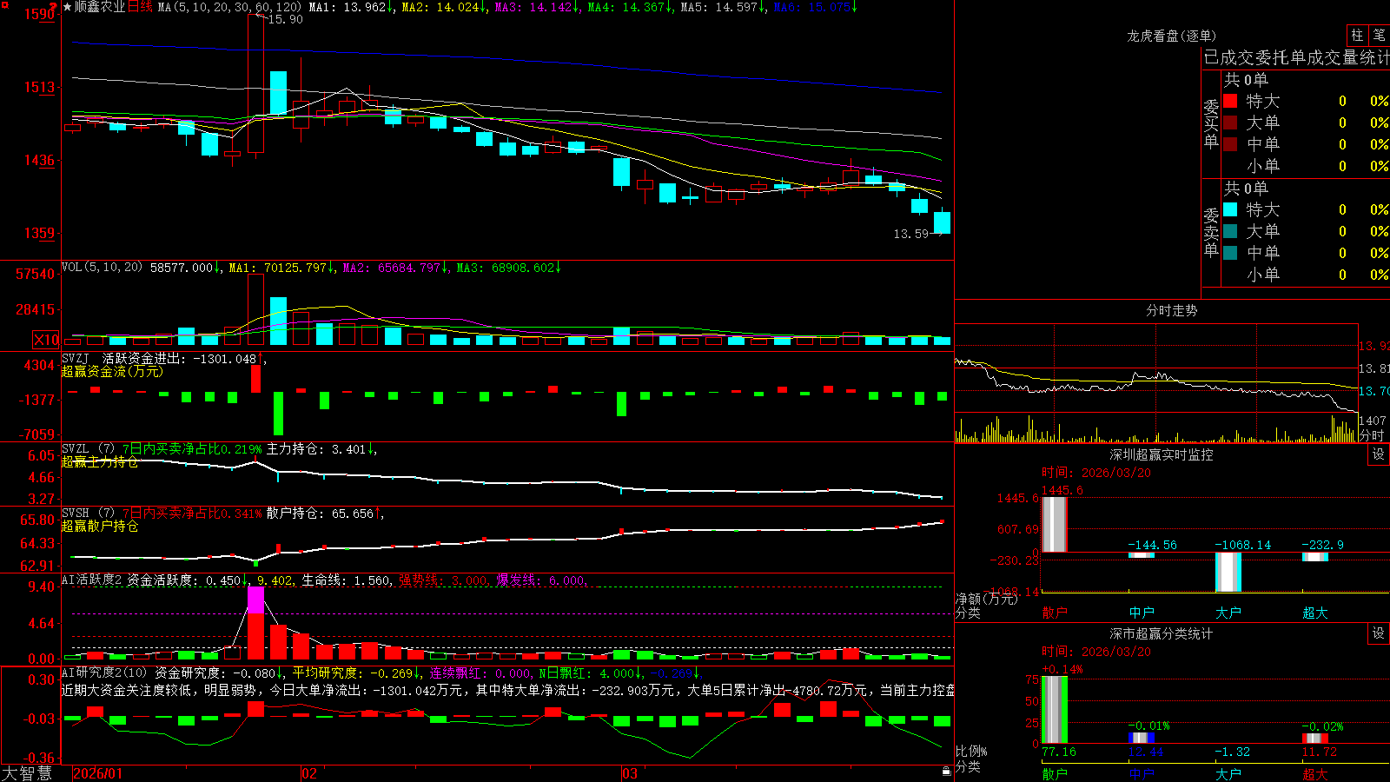Click the small red square icon top-left

click(3, 4)
